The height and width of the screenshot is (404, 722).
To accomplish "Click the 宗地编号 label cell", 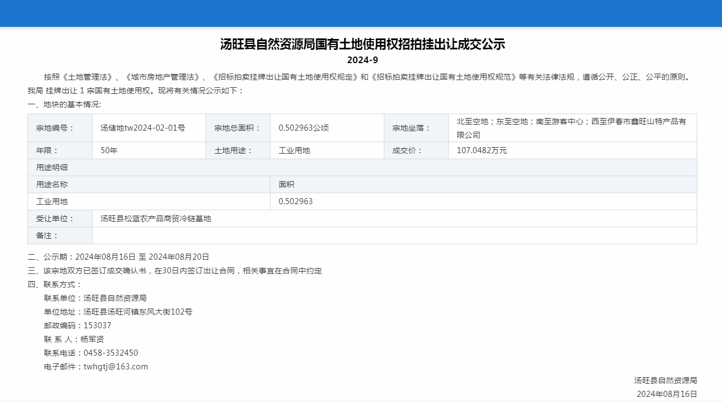I will coord(60,128).
